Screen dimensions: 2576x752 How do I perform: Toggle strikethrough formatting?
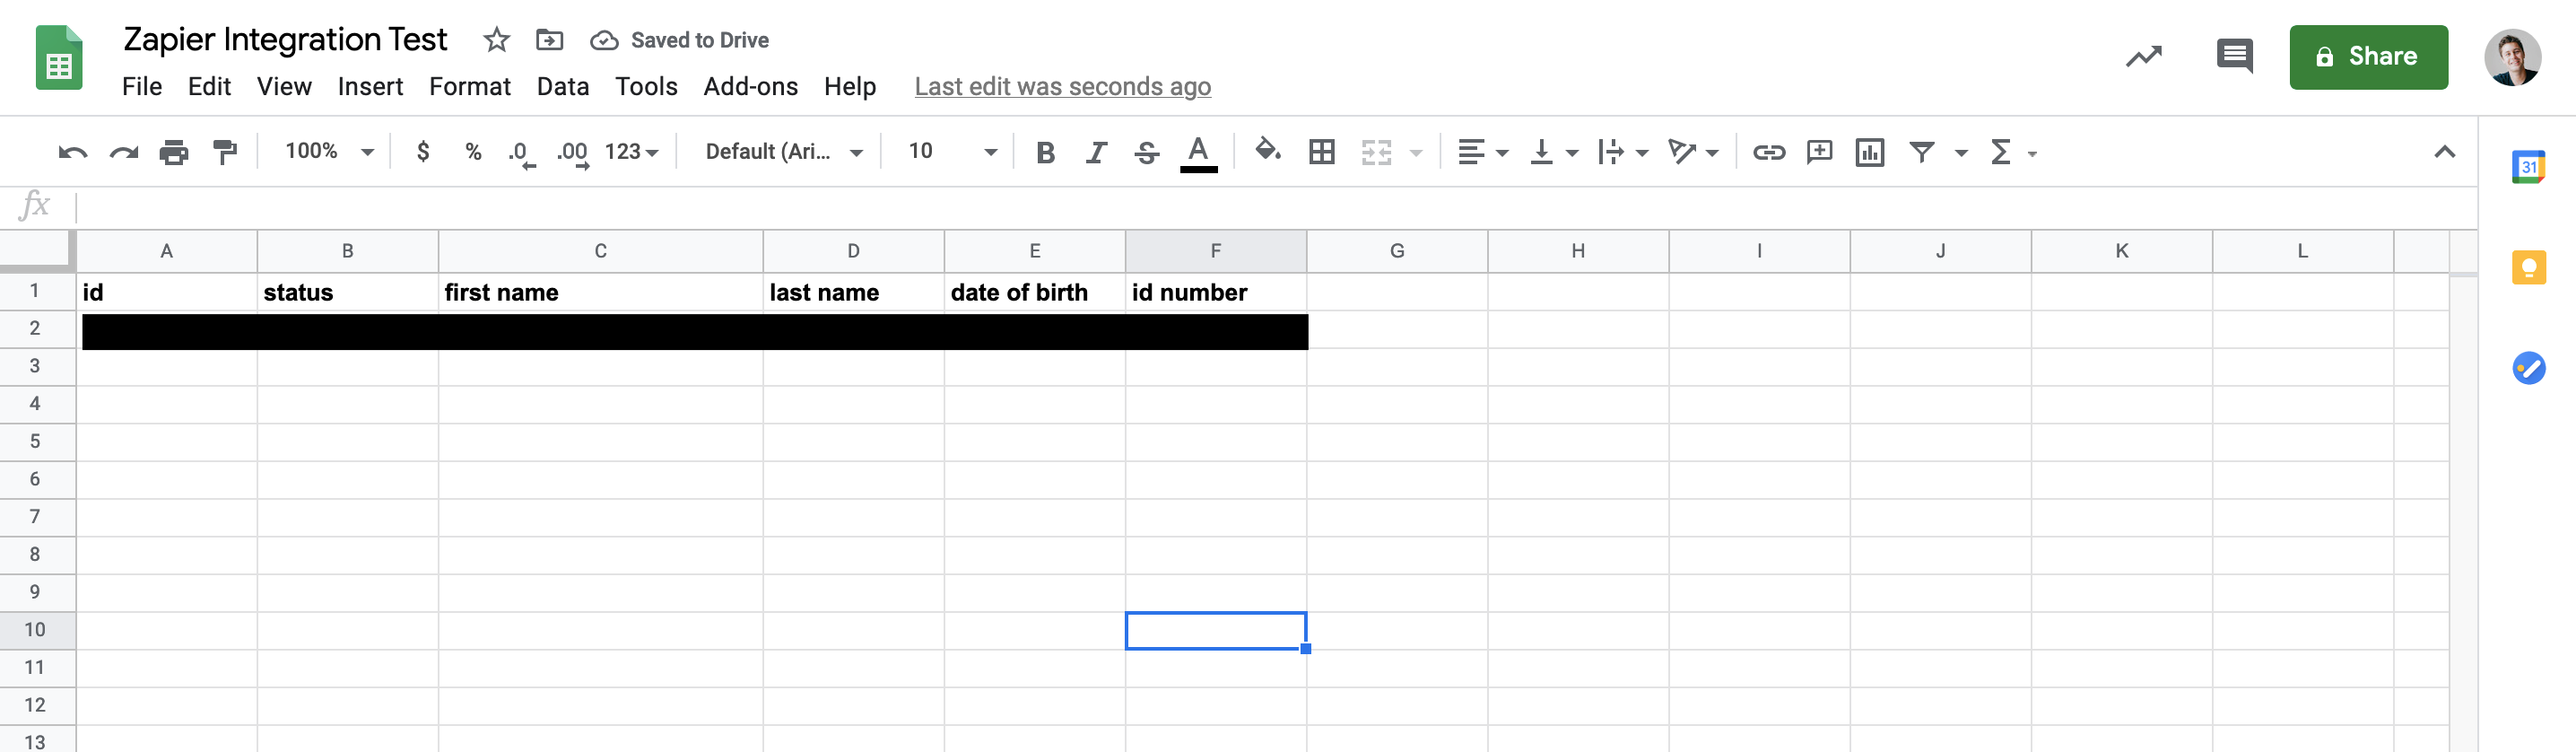pos(1147,152)
